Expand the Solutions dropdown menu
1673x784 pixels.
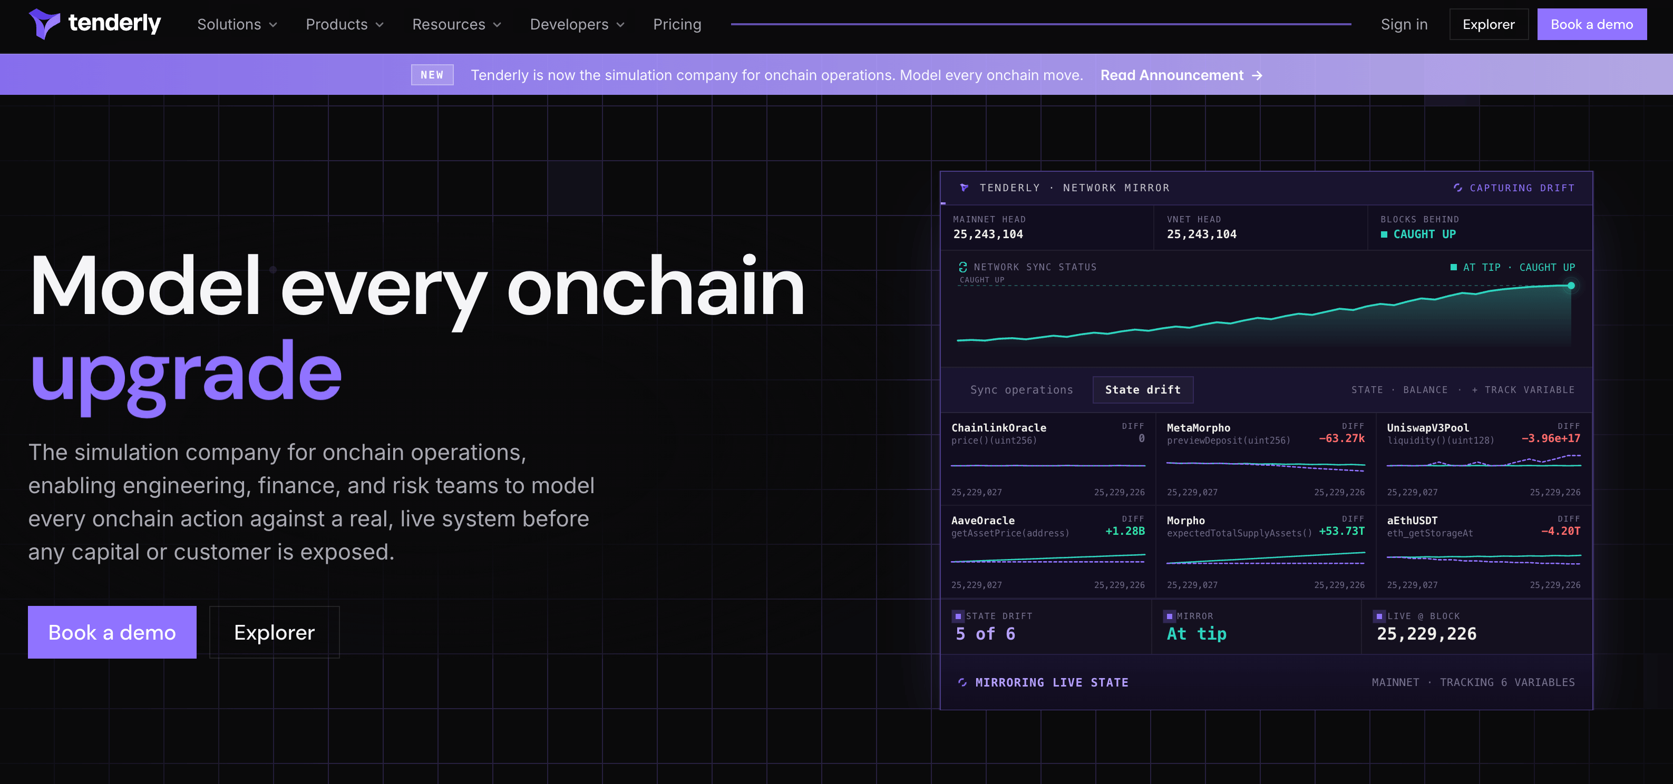point(237,24)
